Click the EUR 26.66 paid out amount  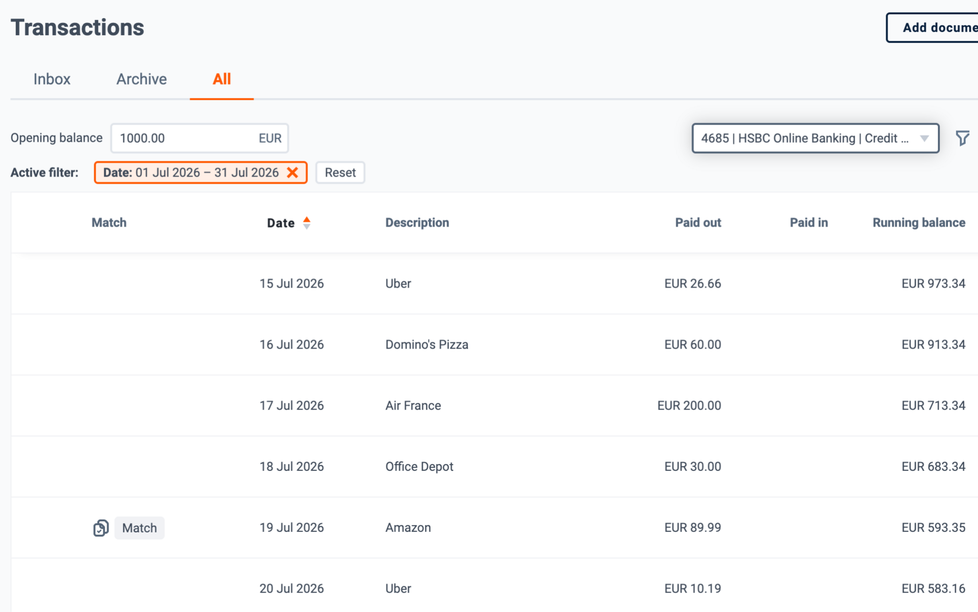click(692, 284)
